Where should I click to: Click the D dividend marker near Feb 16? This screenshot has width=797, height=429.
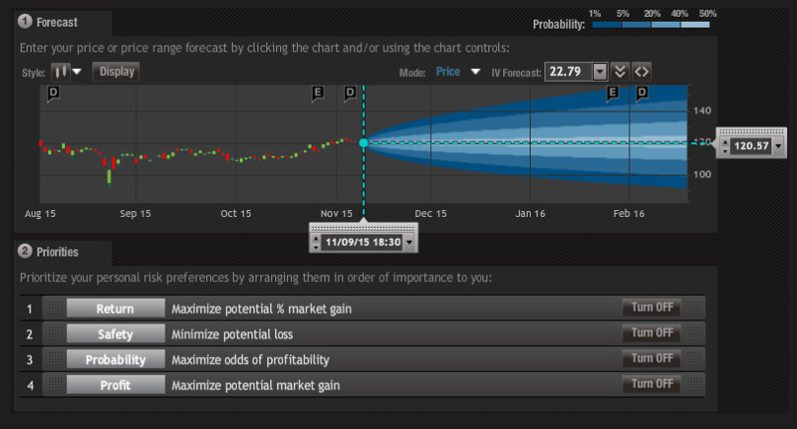[642, 93]
